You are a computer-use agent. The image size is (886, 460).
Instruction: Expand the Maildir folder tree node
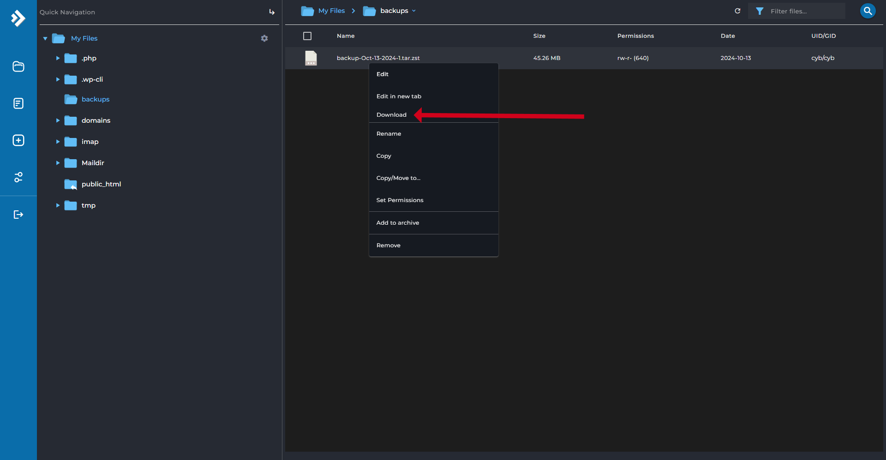[58, 163]
